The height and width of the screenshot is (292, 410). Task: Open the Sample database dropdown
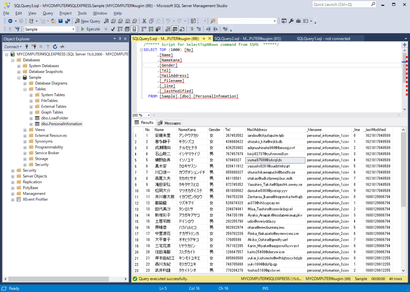73,29
